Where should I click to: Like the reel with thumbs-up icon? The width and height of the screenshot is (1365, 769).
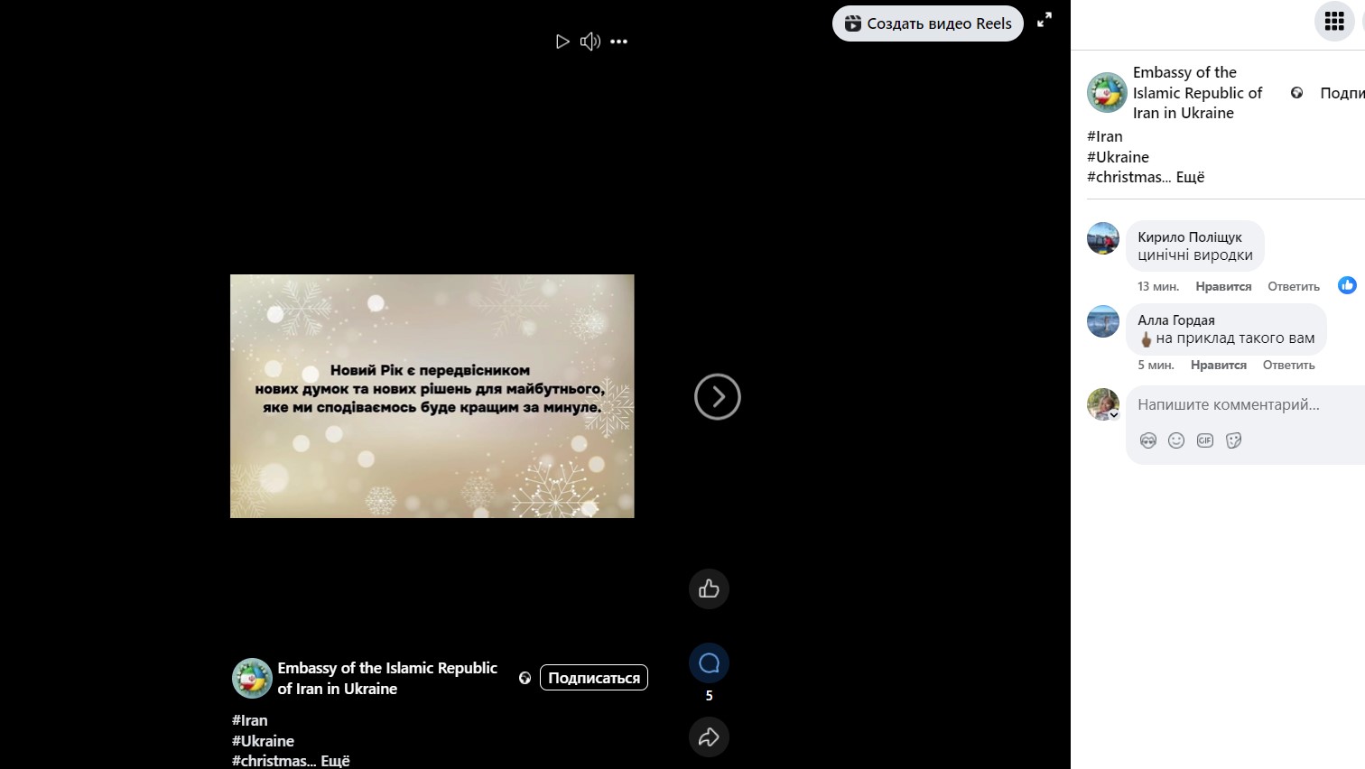click(709, 589)
